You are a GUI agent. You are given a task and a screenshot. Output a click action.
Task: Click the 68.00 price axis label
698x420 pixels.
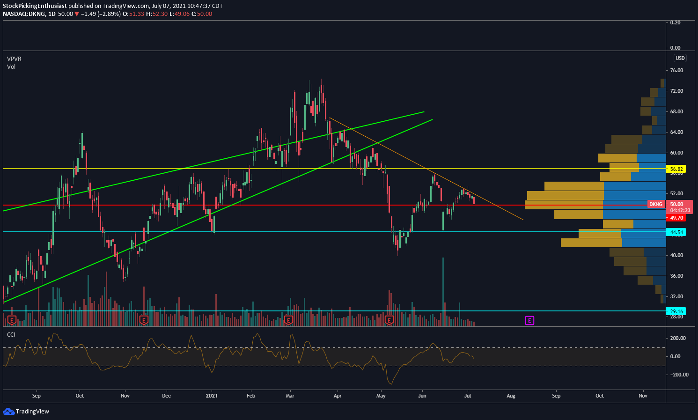coord(676,111)
